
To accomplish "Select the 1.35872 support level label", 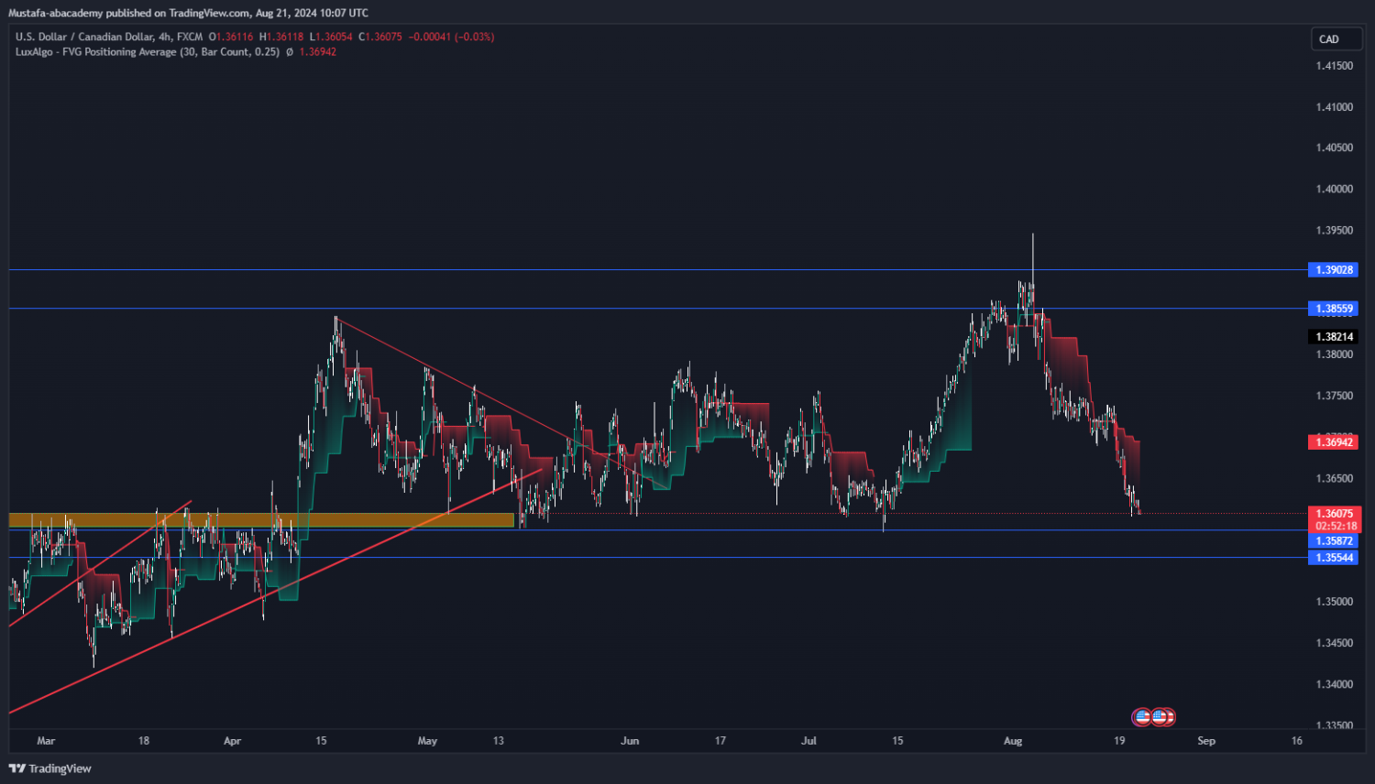I will (1333, 541).
